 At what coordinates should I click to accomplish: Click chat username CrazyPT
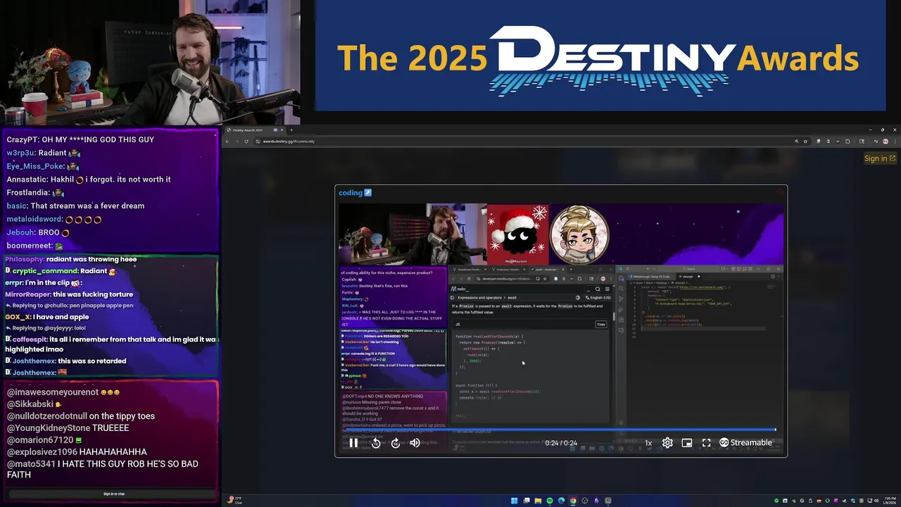pos(22,139)
